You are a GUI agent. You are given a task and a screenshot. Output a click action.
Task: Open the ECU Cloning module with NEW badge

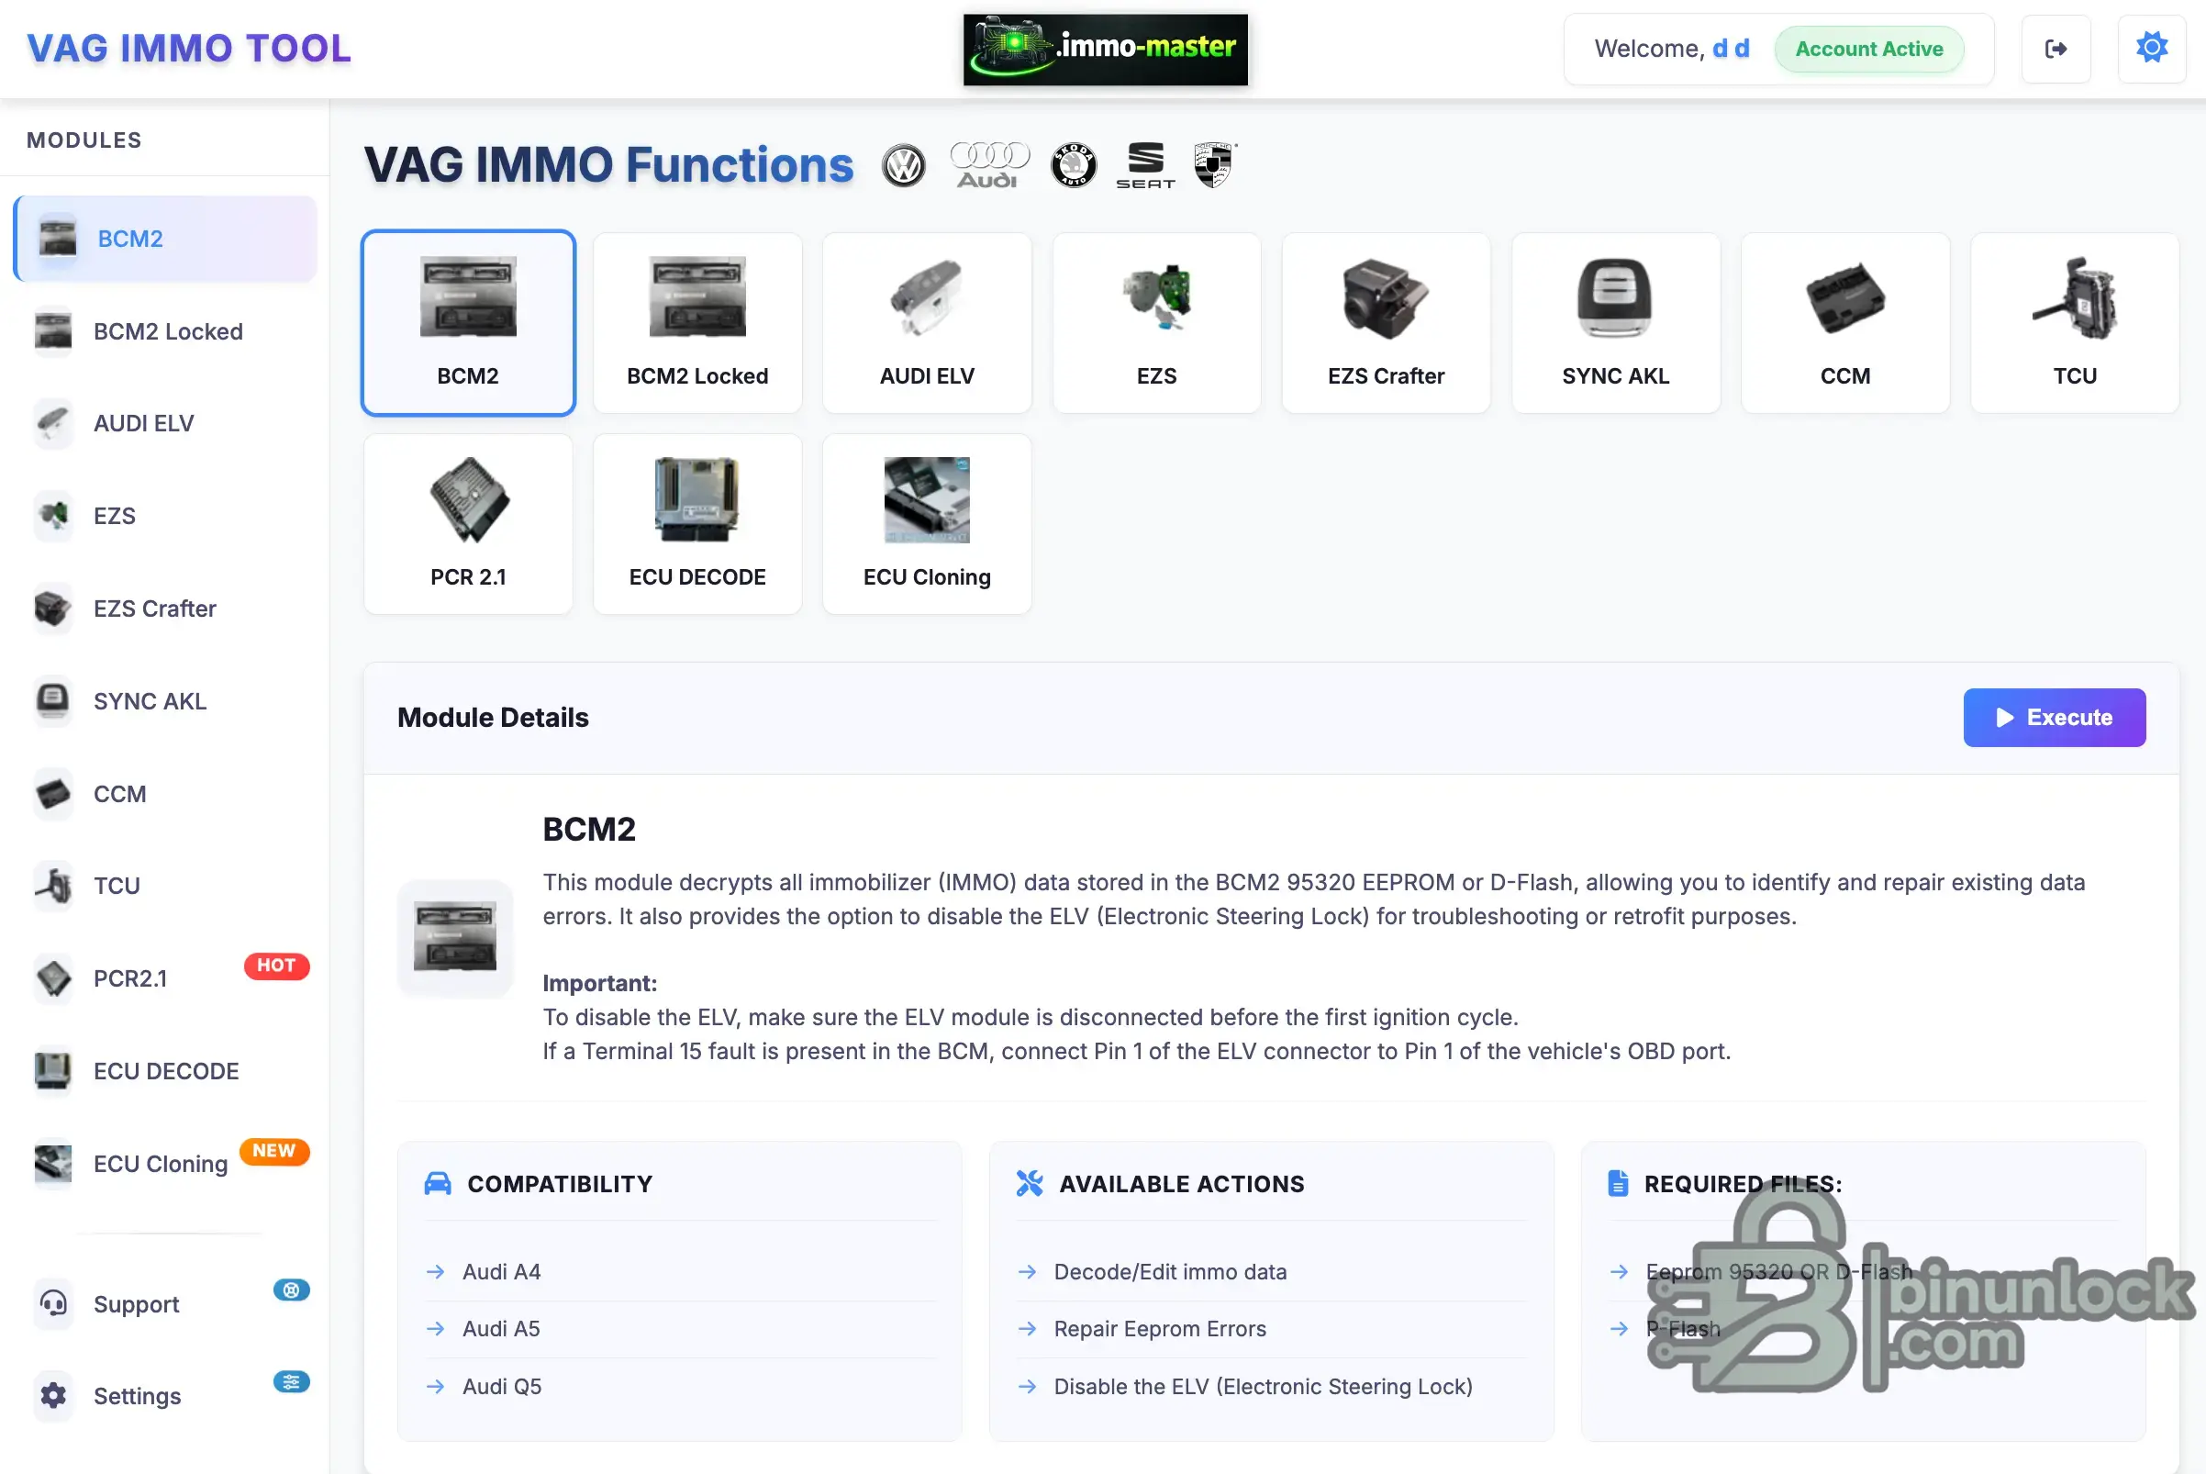tap(160, 1164)
